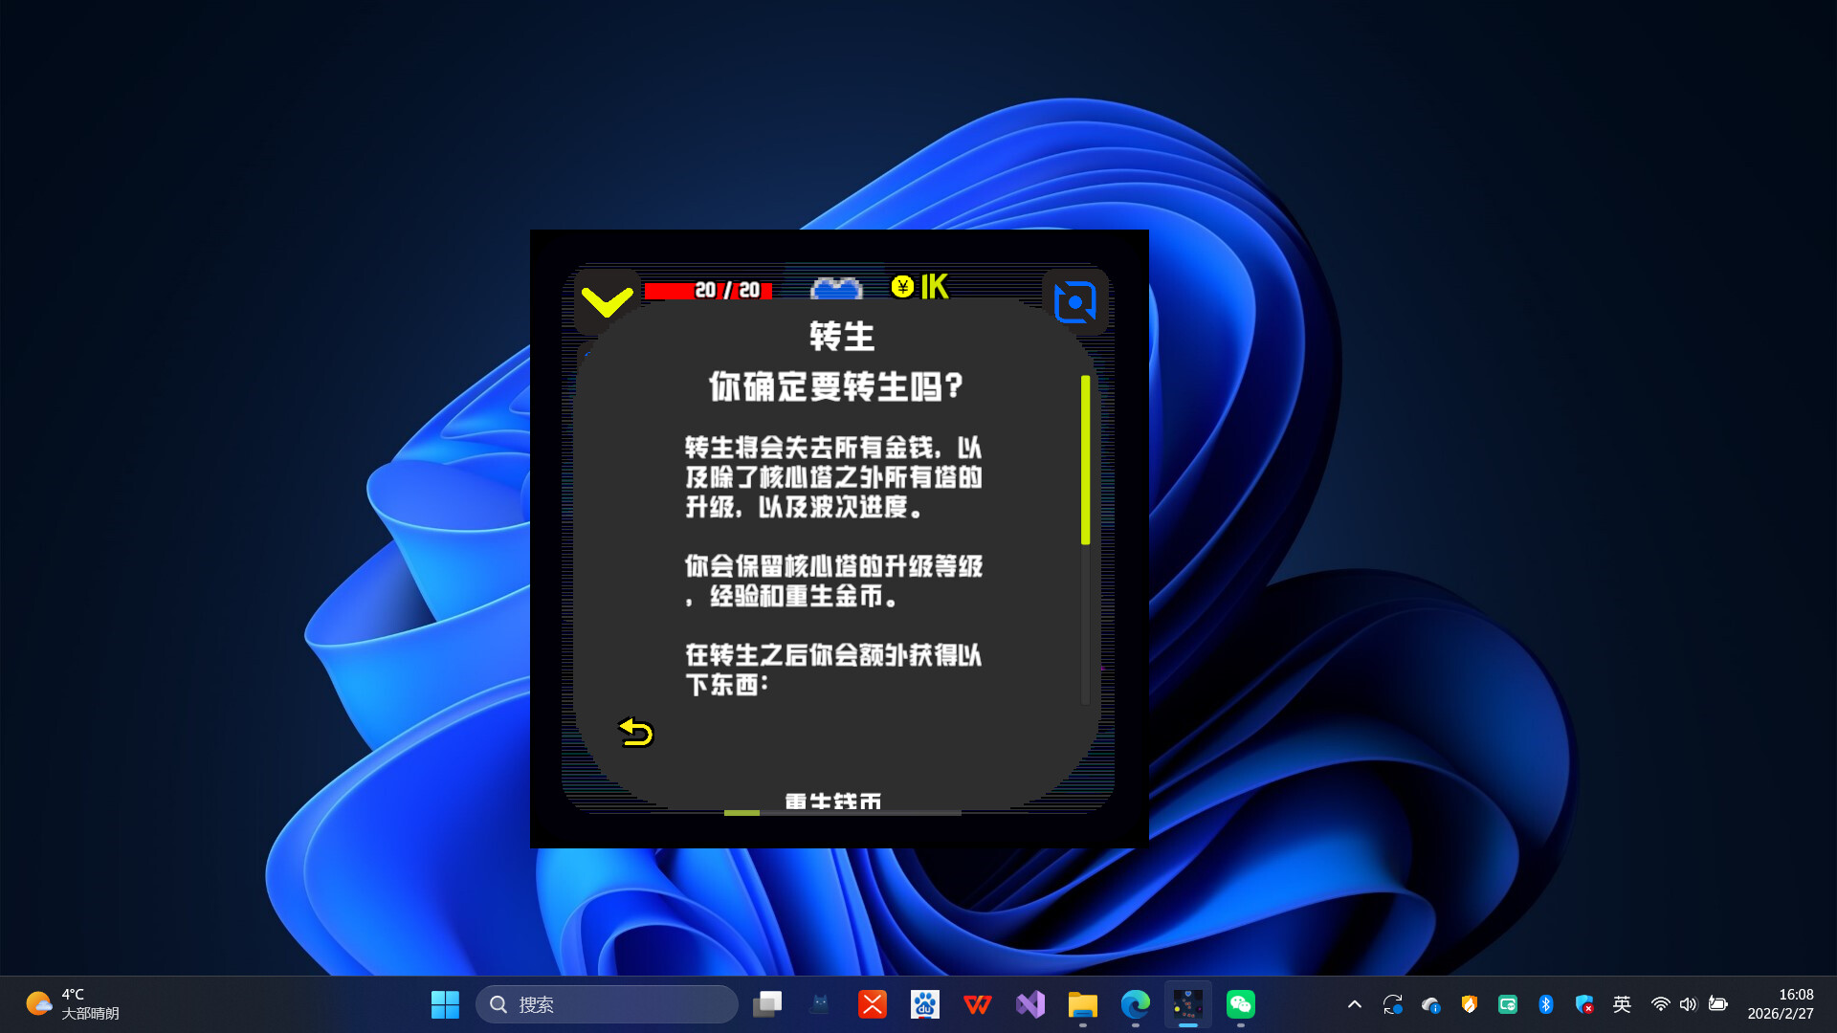Open the Start menu
The height and width of the screenshot is (1033, 1837).
coord(445,1004)
